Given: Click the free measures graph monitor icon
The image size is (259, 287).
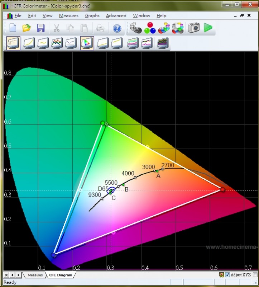Looking at the screenshot, I should click(x=163, y=43).
